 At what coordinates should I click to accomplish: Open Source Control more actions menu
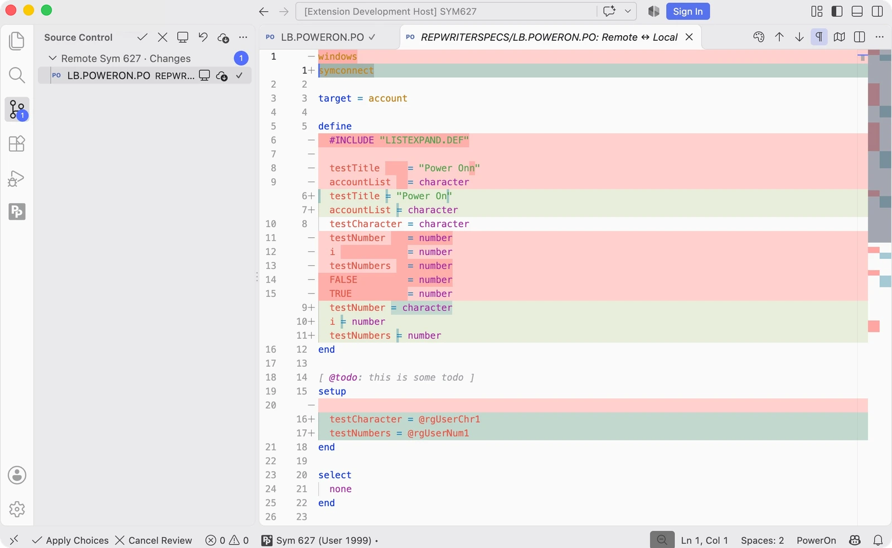243,37
